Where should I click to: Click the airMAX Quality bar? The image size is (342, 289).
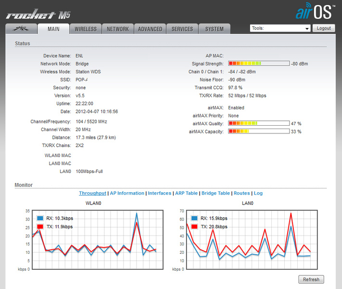[x=259, y=123]
